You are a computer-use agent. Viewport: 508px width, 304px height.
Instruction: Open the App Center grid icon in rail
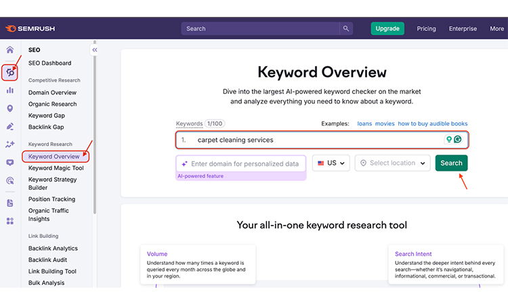[x=10, y=221]
